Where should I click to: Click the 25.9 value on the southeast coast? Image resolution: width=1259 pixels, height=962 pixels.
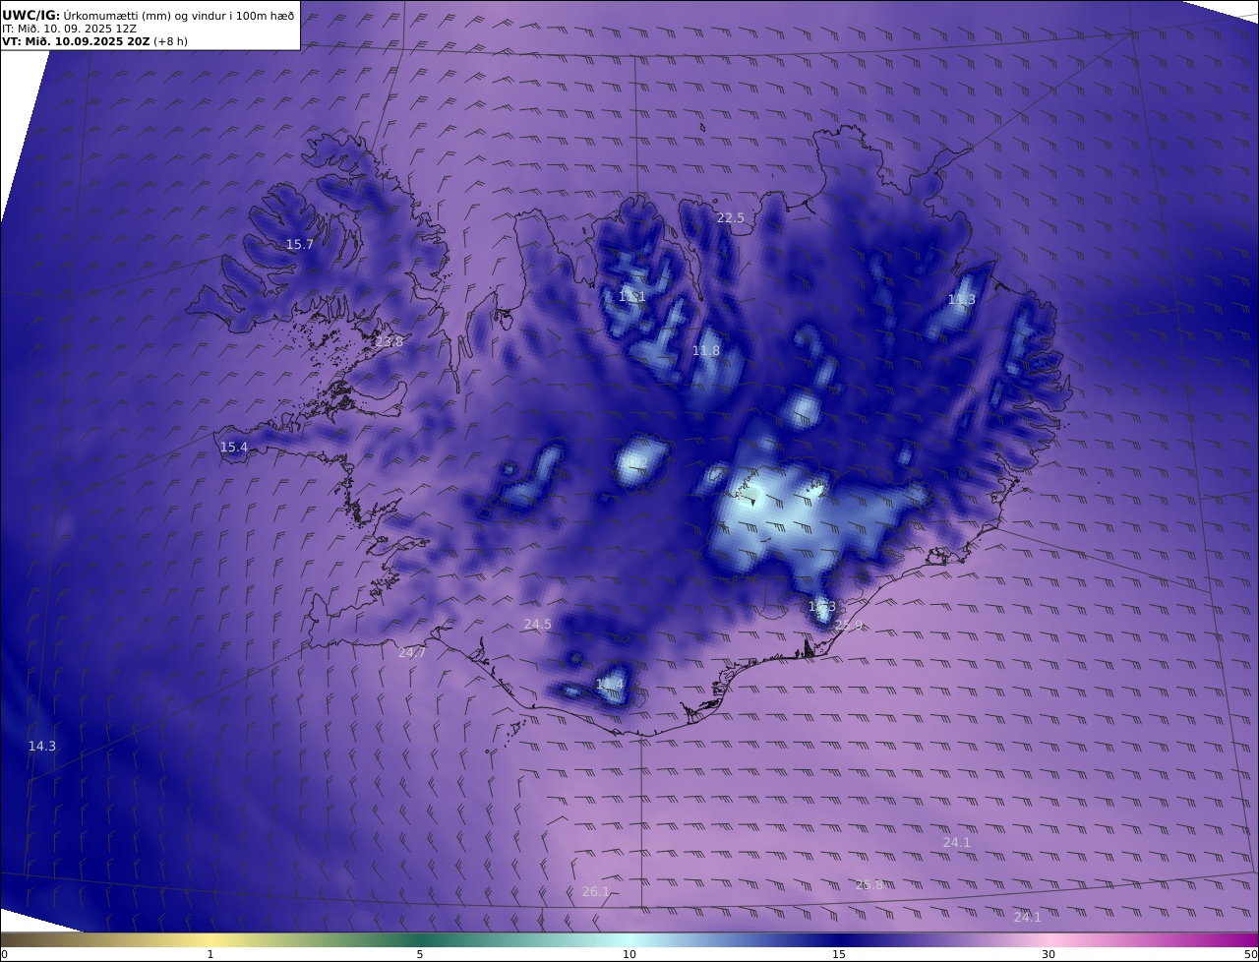[849, 626]
